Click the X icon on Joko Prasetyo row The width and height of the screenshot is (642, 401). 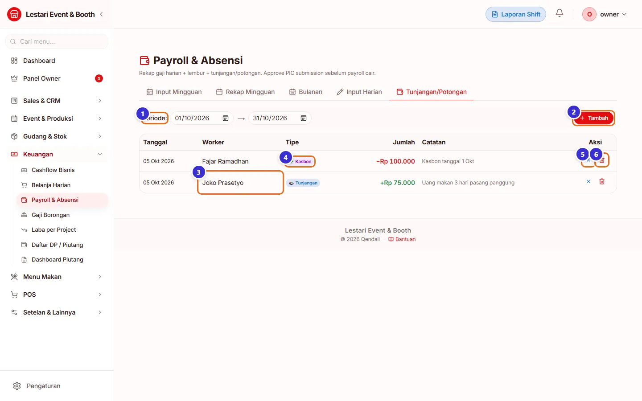tap(588, 181)
